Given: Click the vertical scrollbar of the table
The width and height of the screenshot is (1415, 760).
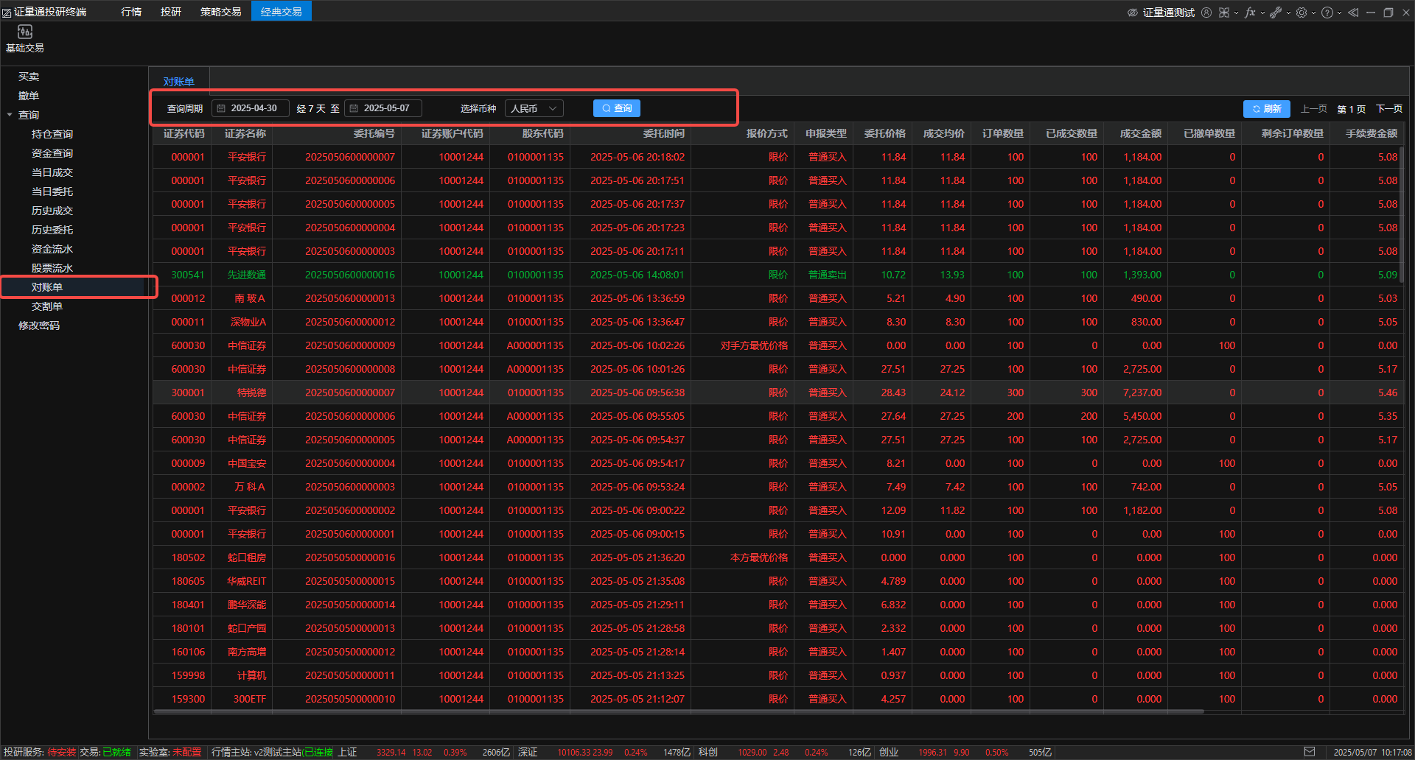Looking at the screenshot, I should click(x=1402, y=214).
